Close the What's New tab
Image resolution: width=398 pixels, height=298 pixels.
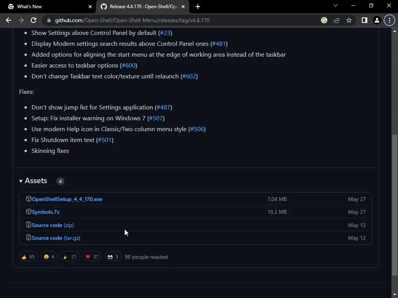[90, 7]
